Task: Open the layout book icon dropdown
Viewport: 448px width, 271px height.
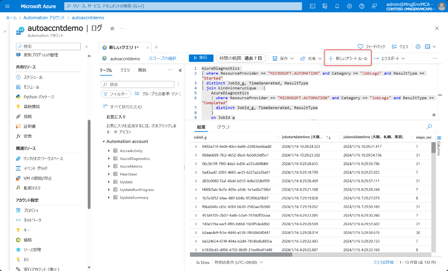Action: (430, 47)
